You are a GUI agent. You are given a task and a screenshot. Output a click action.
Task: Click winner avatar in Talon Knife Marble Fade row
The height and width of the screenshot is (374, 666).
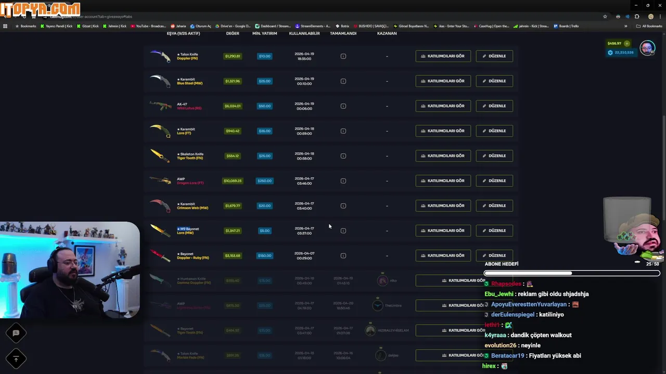coord(380,355)
